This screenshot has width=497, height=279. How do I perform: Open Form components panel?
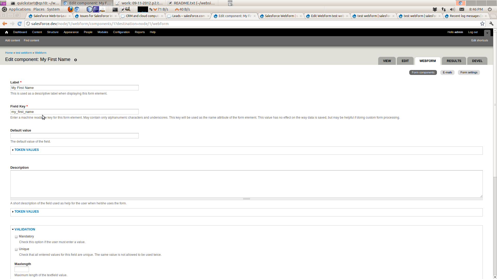(423, 72)
